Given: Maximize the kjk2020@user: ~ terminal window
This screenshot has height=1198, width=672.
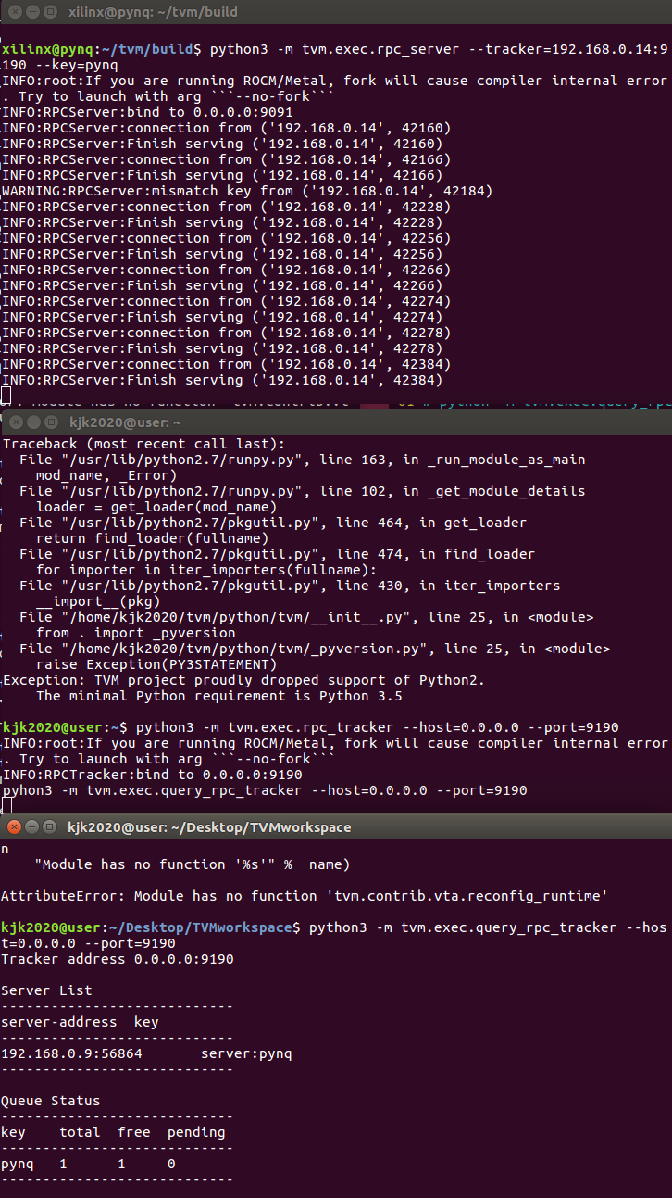Looking at the screenshot, I should pos(50,422).
